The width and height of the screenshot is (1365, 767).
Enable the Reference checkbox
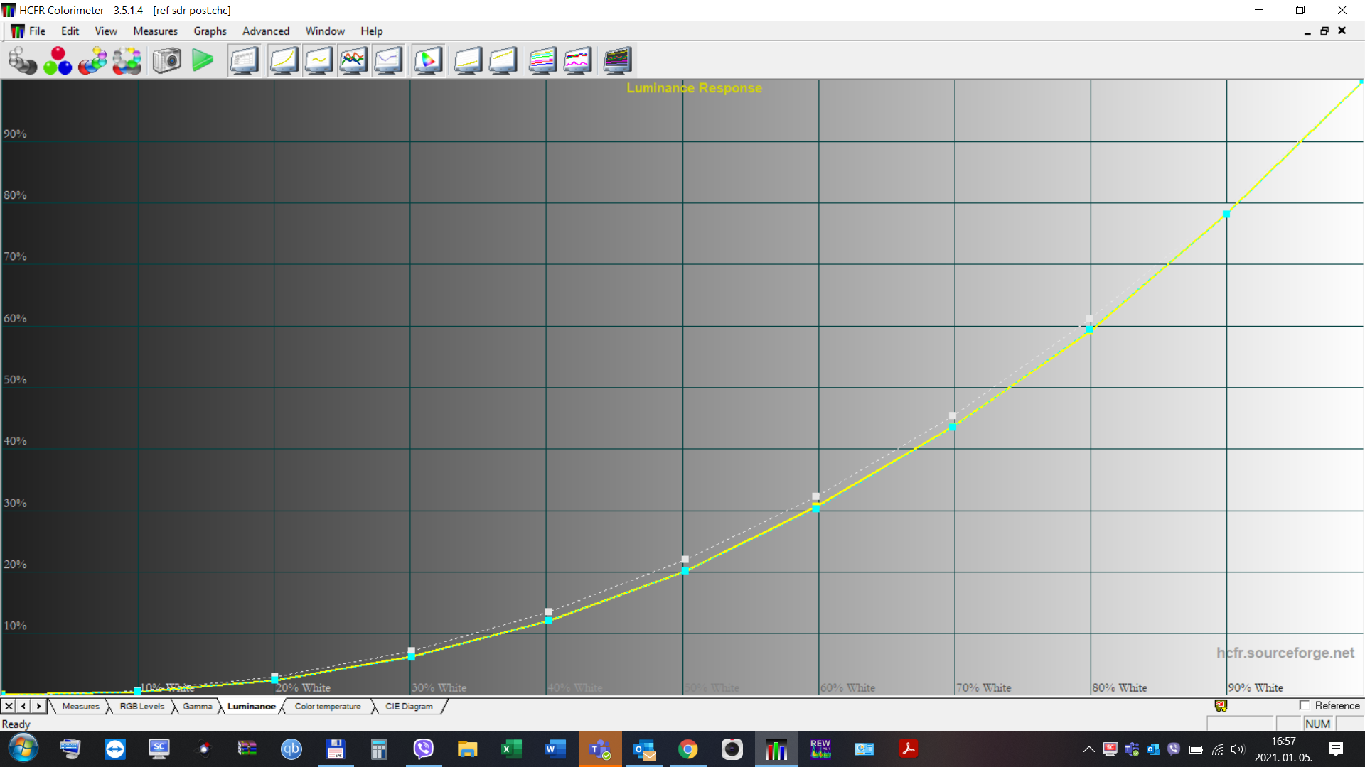[x=1305, y=705]
